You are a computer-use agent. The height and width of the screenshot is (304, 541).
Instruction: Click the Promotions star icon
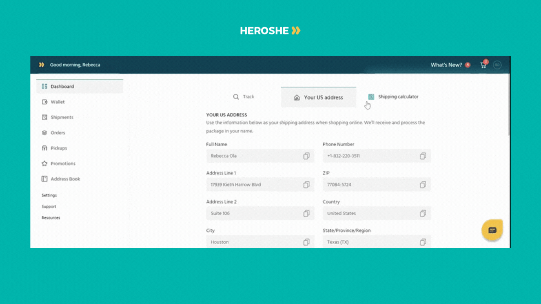click(43, 163)
